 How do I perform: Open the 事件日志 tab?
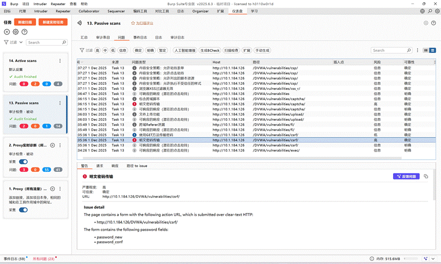[140, 38]
